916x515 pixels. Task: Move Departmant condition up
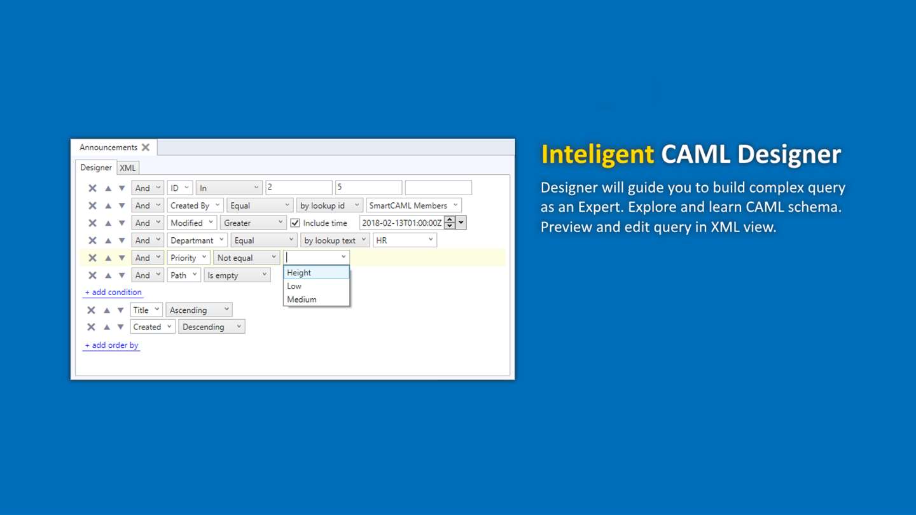click(x=108, y=240)
